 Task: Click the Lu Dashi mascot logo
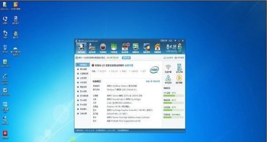point(179,48)
